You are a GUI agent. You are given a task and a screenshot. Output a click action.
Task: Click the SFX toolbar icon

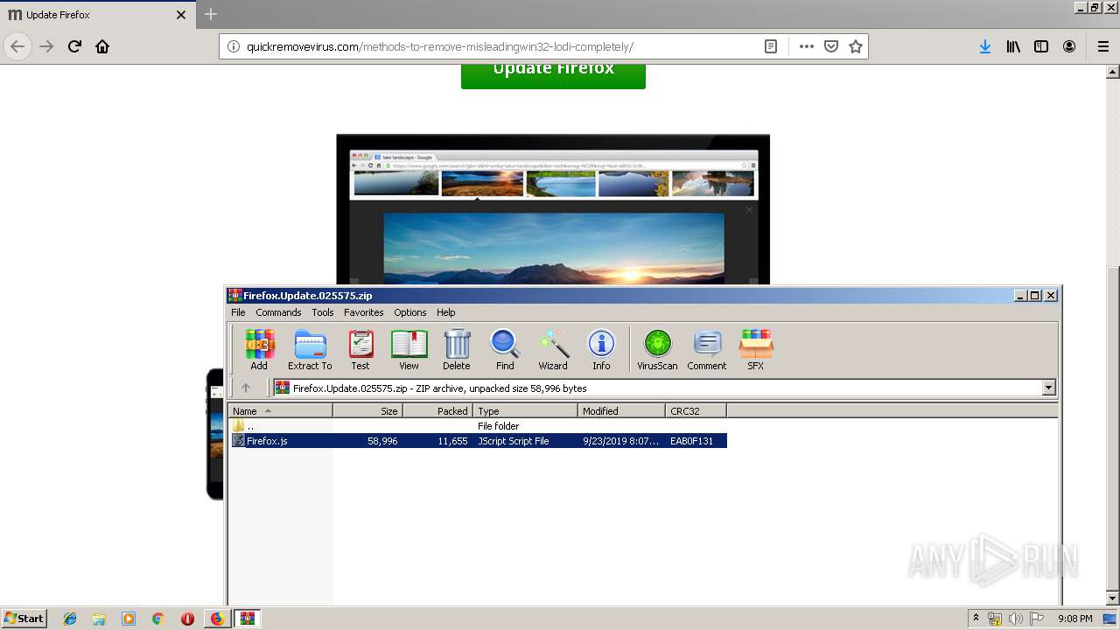coord(756,349)
